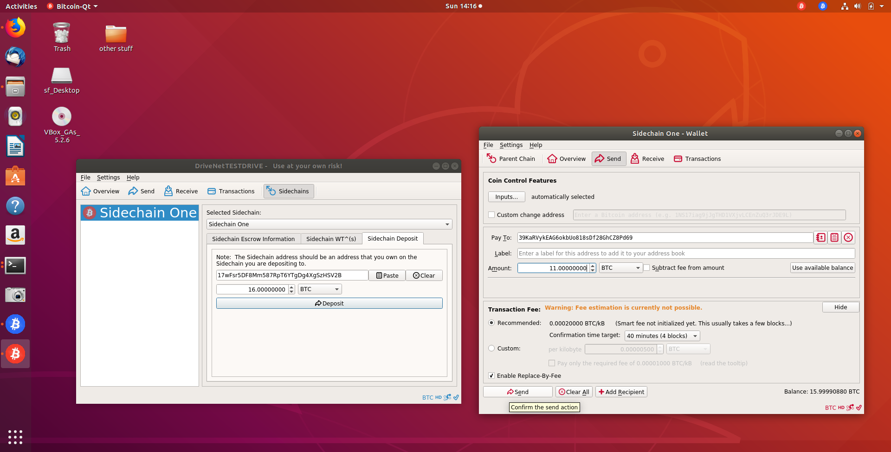Click sync checkmark in DriveNet status bar
Viewport: 891px width, 452px height.
pos(456,397)
